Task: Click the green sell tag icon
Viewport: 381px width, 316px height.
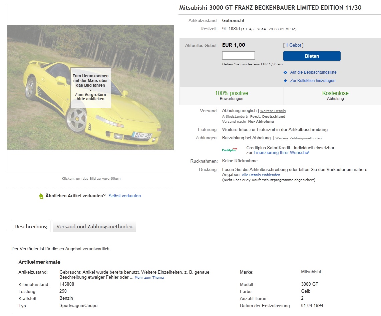Action: 41,196
